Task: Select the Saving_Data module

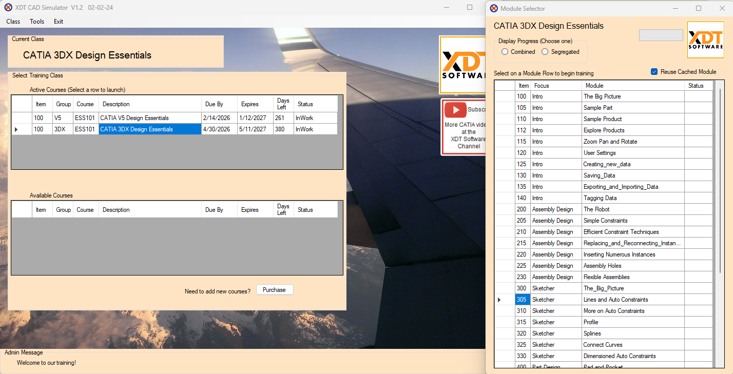Action: pyautogui.click(x=604, y=175)
